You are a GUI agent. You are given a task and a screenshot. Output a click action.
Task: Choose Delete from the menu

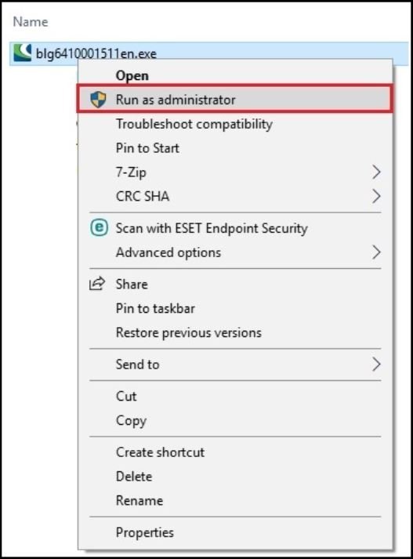coord(235,477)
